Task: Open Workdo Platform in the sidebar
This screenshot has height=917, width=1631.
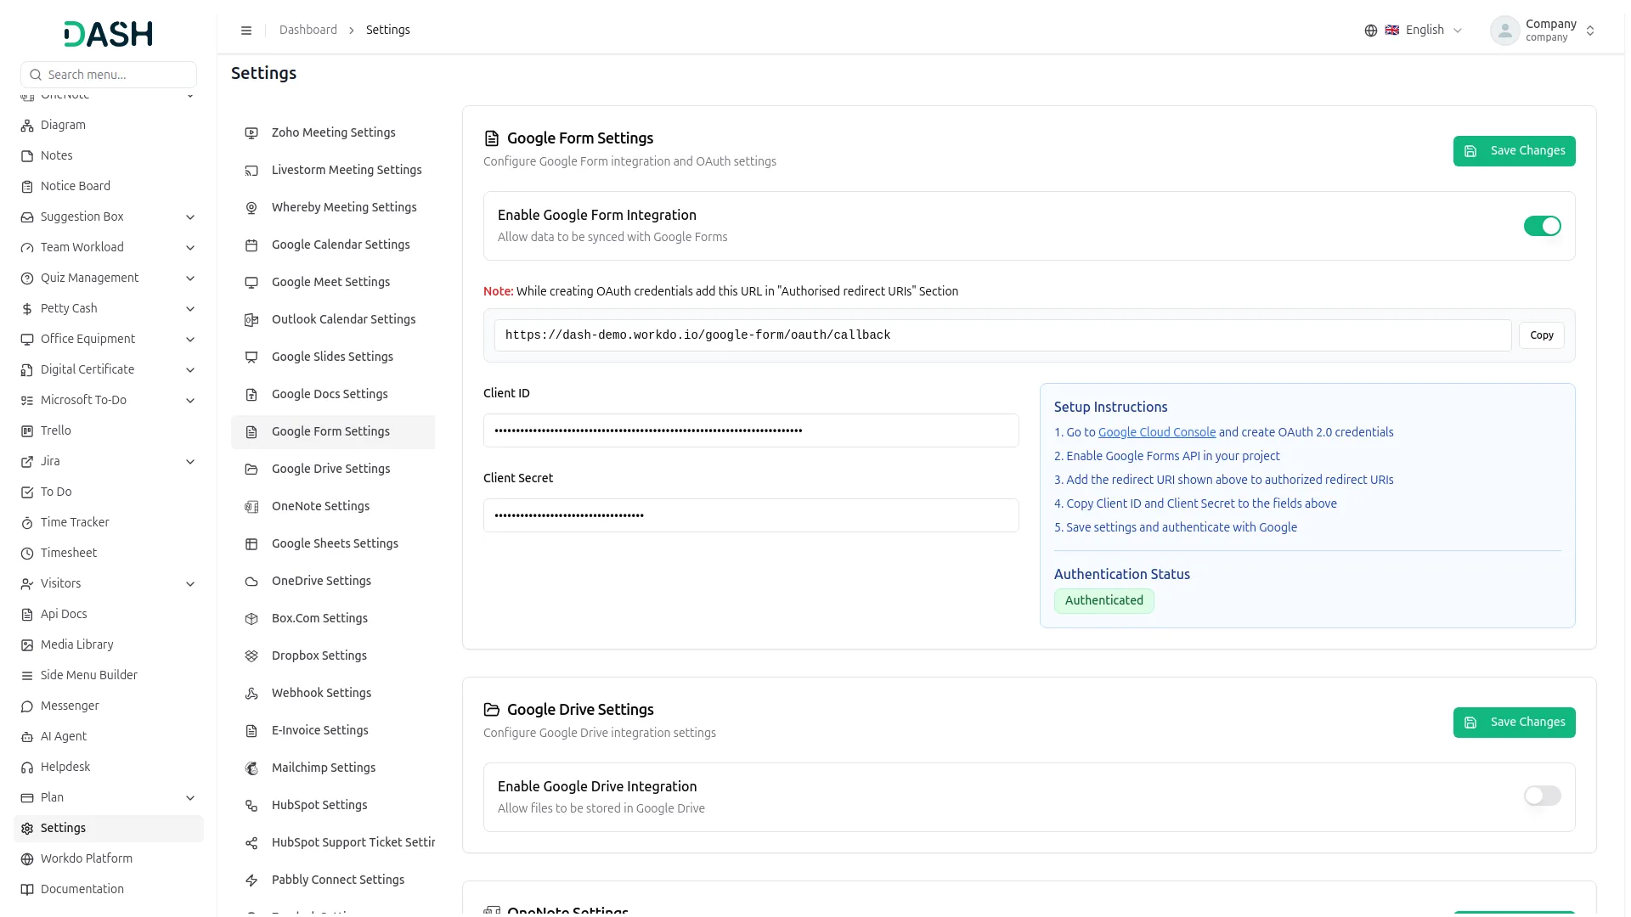Action: [x=109, y=859]
